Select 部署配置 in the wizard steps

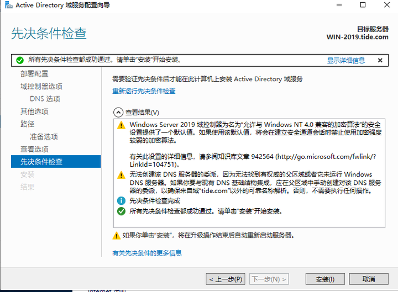pyautogui.click(x=34, y=74)
